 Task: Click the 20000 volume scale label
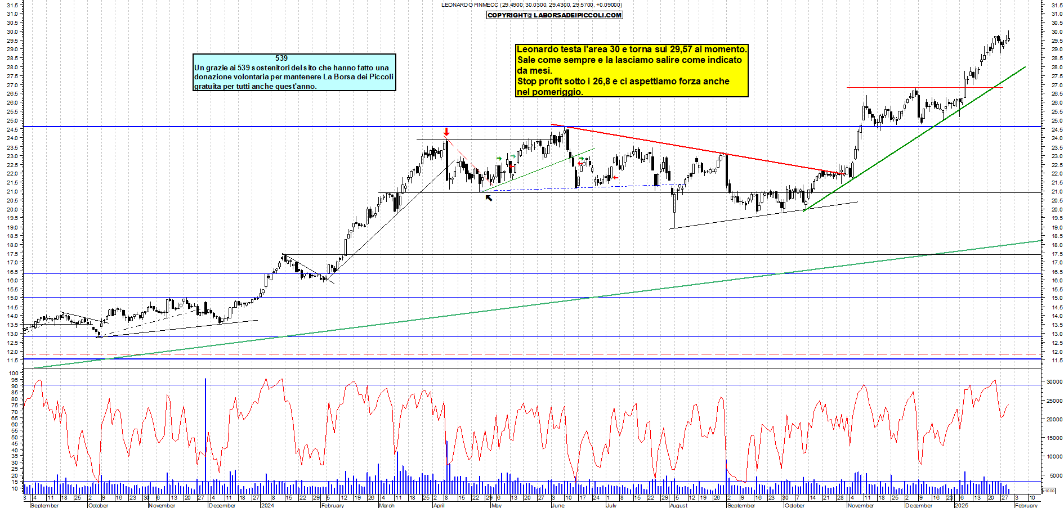click(x=1054, y=420)
